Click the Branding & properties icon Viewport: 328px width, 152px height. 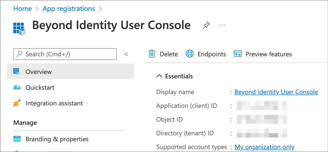pos(17,139)
